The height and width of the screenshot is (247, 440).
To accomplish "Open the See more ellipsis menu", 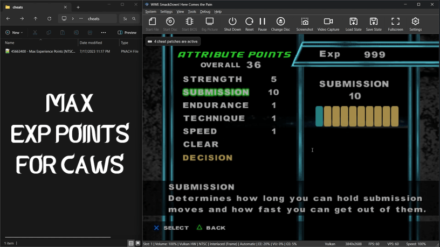I will point(104,32).
